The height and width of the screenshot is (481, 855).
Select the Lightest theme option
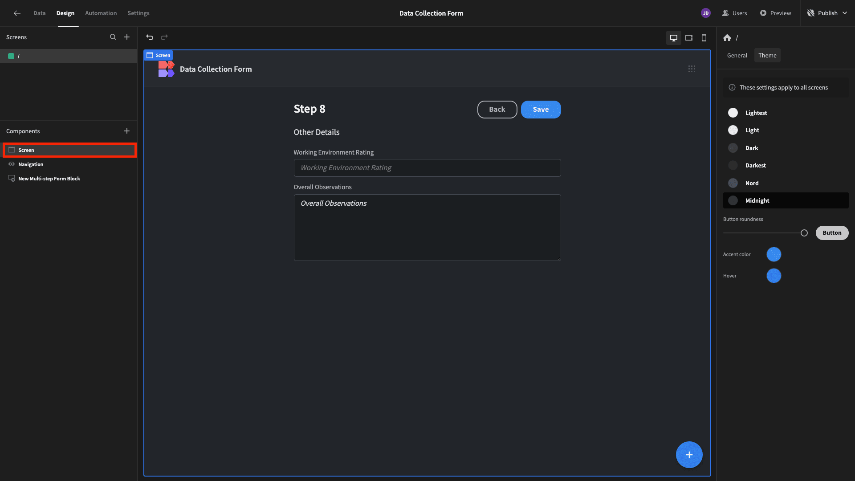pyautogui.click(x=756, y=113)
